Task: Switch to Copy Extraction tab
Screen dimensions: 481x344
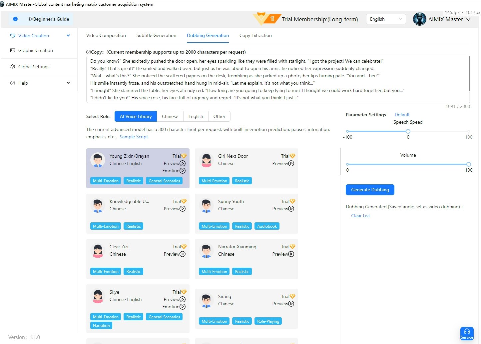Action: click(x=255, y=35)
